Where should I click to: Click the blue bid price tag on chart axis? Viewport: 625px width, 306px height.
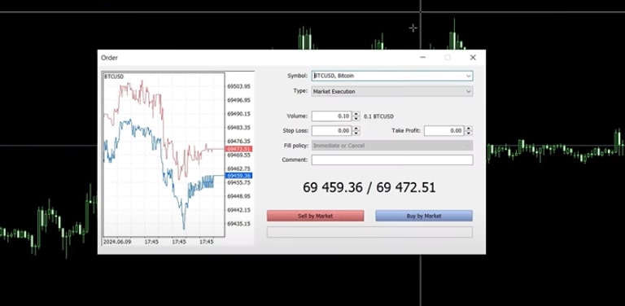coord(238,176)
